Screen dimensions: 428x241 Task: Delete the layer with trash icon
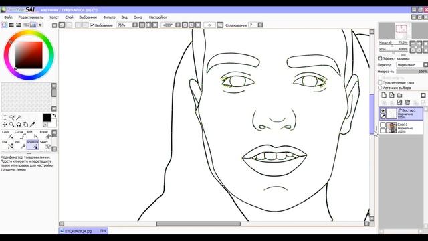coord(407,102)
